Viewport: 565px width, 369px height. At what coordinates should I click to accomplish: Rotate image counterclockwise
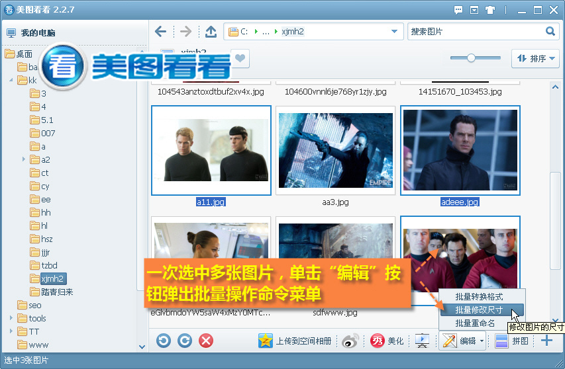pos(164,341)
